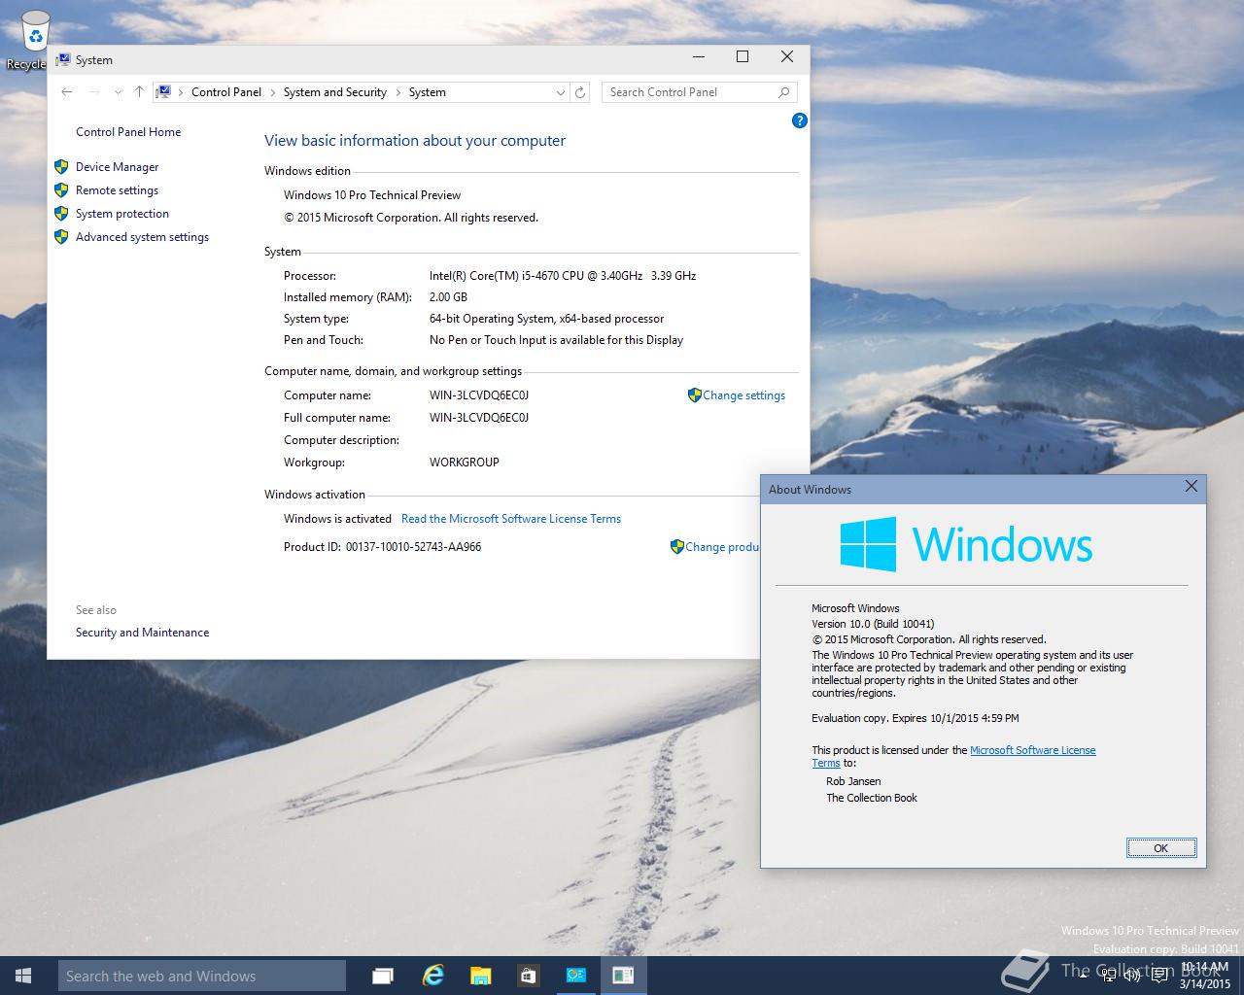Select the WORKGROUP value text
The image size is (1244, 995).
click(x=465, y=463)
